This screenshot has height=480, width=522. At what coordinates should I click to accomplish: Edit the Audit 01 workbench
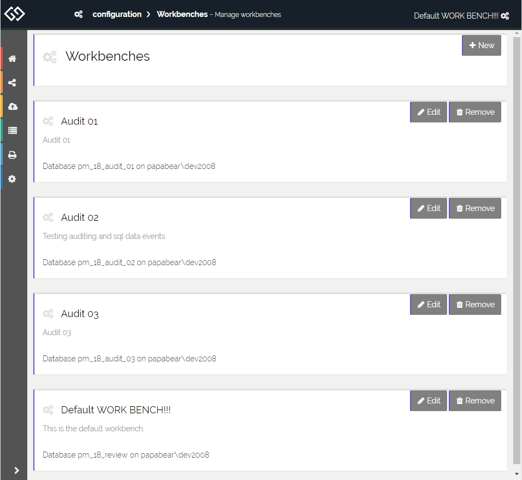429,112
